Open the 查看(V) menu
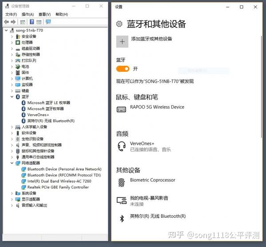The width and height of the screenshot is (266, 247). 45,15
